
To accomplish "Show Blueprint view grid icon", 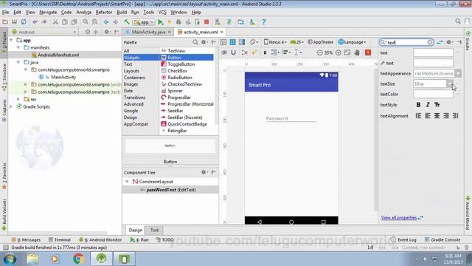I will coord(233,42).
